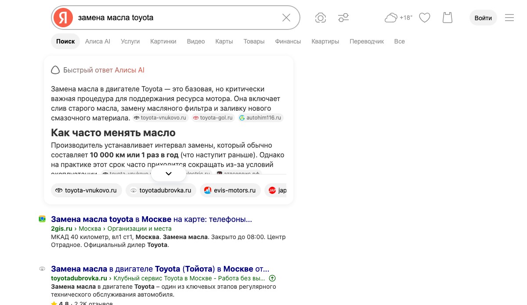Clear the search query with X icon
Screen dimensions: 527x305
click(x=286, y=18)
